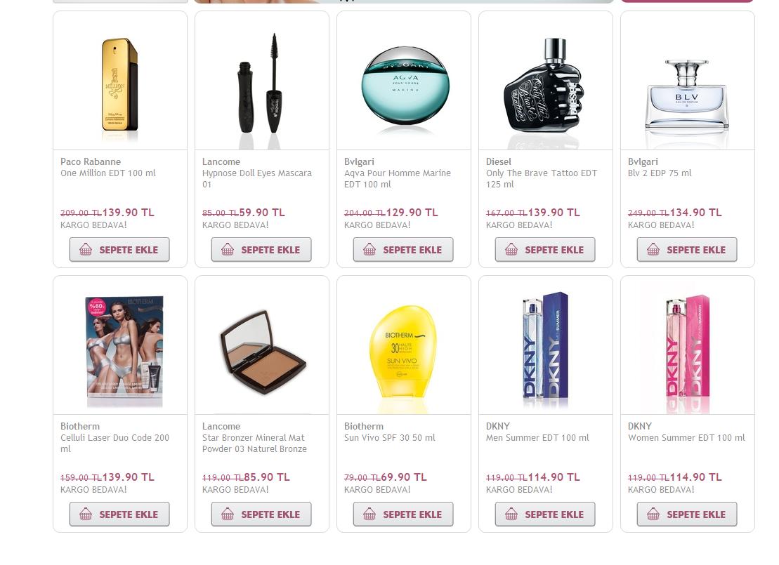Open Women Summer EDT 100 ml link
The width and height of the screenshot is (779, 565).
pyautogui.click(x=686, y=438)
